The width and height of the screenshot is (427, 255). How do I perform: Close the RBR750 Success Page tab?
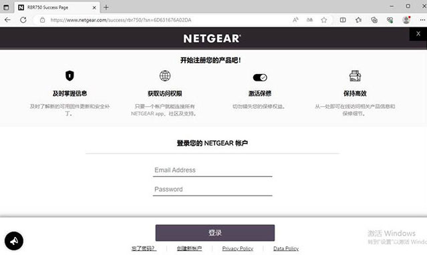tap(94, 7)
